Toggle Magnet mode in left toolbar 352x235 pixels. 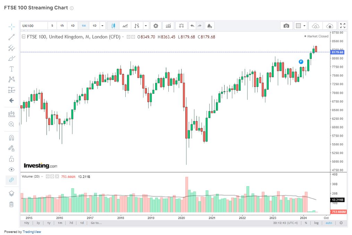coord(11,138)
